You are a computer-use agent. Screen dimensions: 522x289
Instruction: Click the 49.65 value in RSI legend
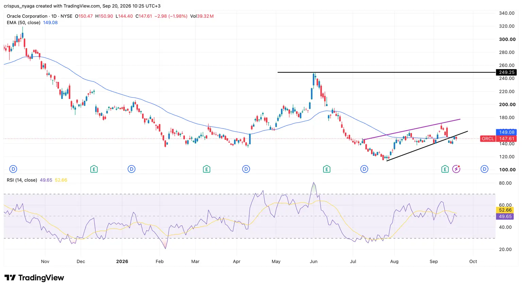pyautogui.click(x=46, y=180)
